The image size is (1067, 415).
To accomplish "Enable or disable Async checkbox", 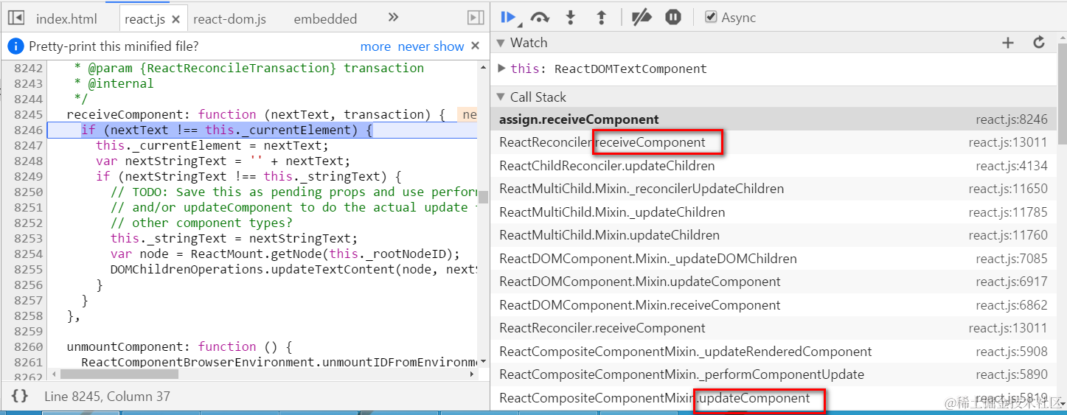I will click(x=711, y=17).
